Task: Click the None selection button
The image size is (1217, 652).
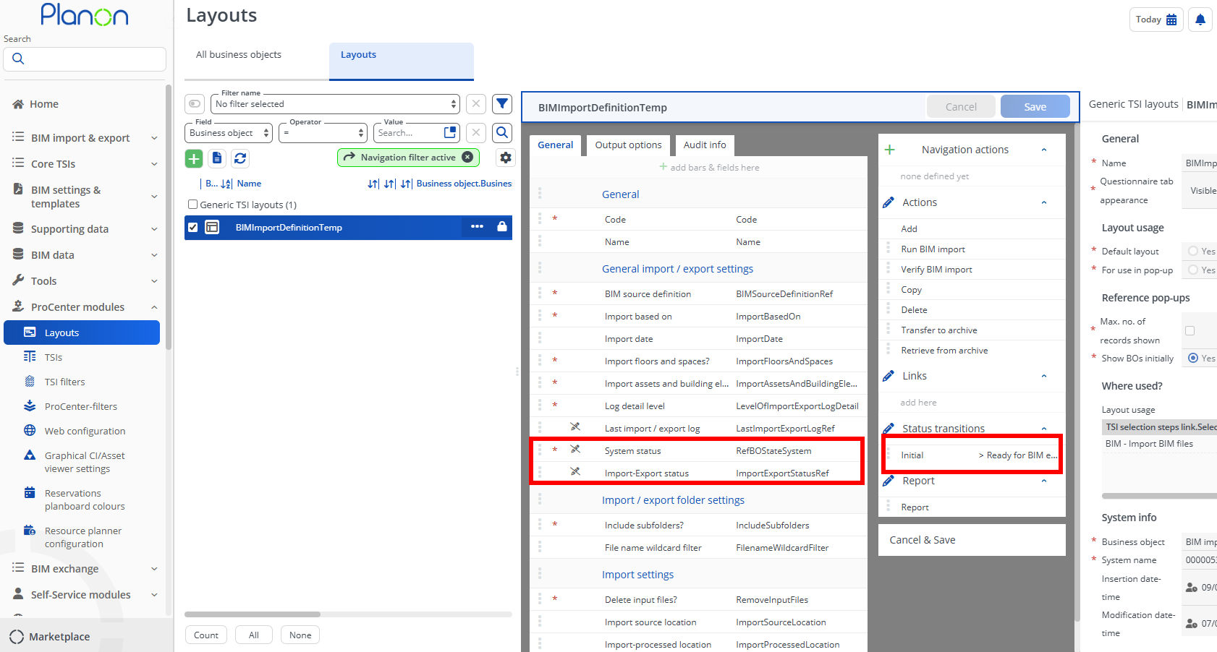Action: (300, 635)
